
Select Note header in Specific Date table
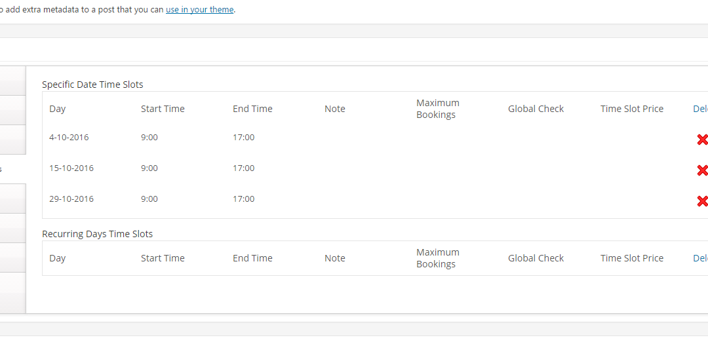pyautogui.click(x=334, y=109)
